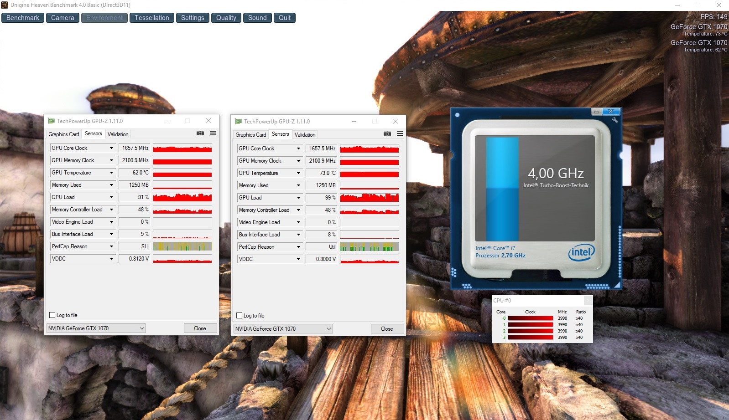
Task: Click the "62.0 °C" temperature value
Action: [x=141, y=173]
